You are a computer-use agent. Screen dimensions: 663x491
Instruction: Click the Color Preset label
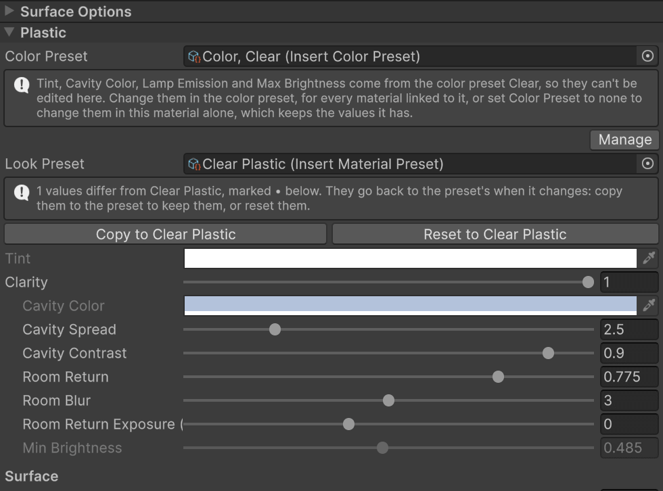pos(46,56)
